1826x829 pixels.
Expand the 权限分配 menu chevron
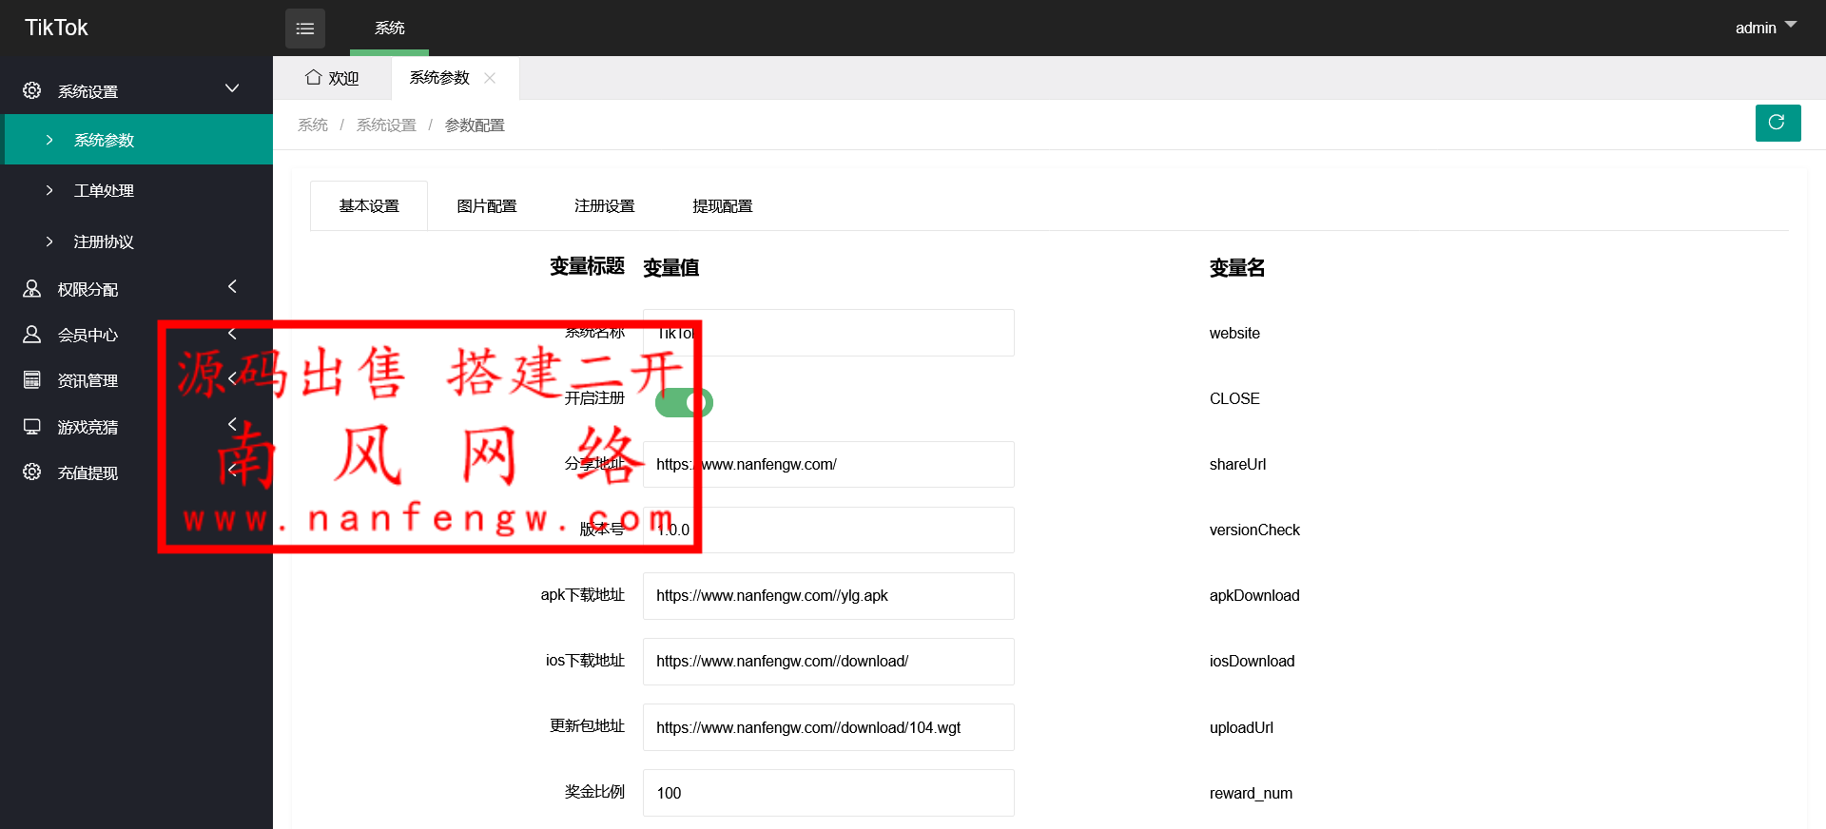pos(232,287)
